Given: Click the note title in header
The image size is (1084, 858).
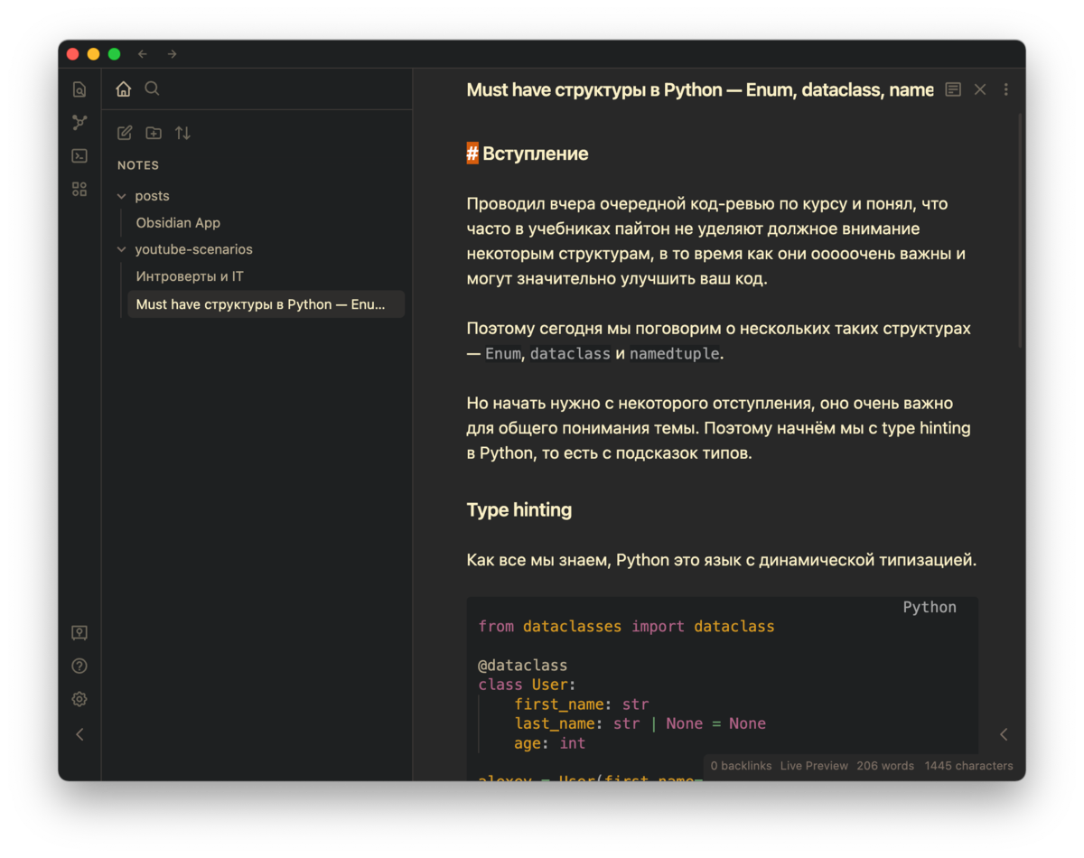Looking at the screenshot, I should [700, 89].
